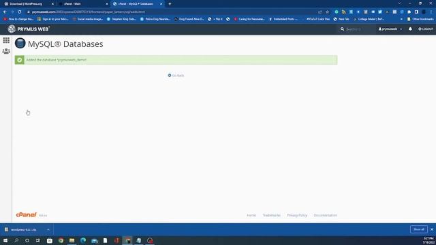The height and width of the screenshot is (245, 436).
Task: Open a new browser tab
Action: click(170, 4)
